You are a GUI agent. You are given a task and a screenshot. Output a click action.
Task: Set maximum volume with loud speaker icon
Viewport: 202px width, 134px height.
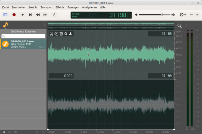[173, 15]
